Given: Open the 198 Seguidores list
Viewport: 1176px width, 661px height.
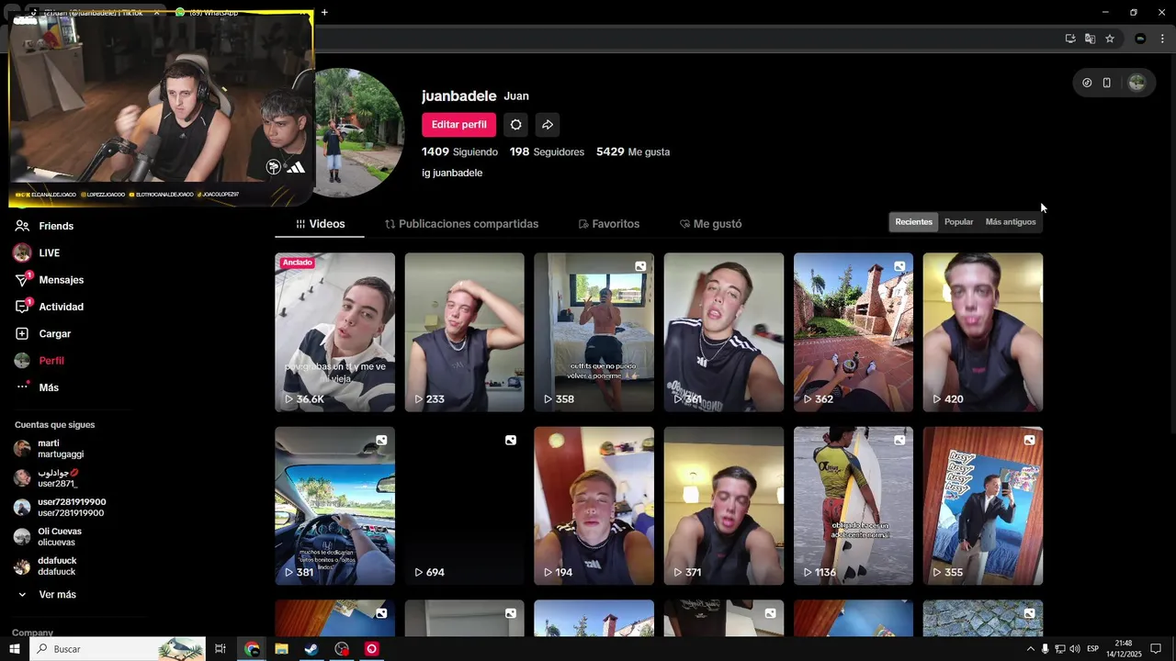Looking at the screenshot, I should (547, 151).
